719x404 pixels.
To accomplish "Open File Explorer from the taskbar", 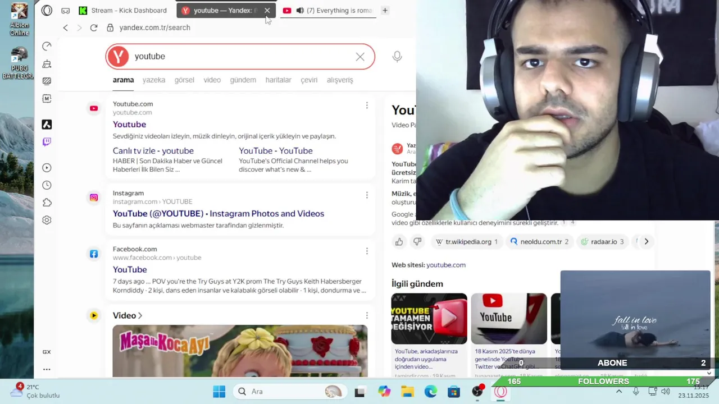I will [x=407, y=392].
